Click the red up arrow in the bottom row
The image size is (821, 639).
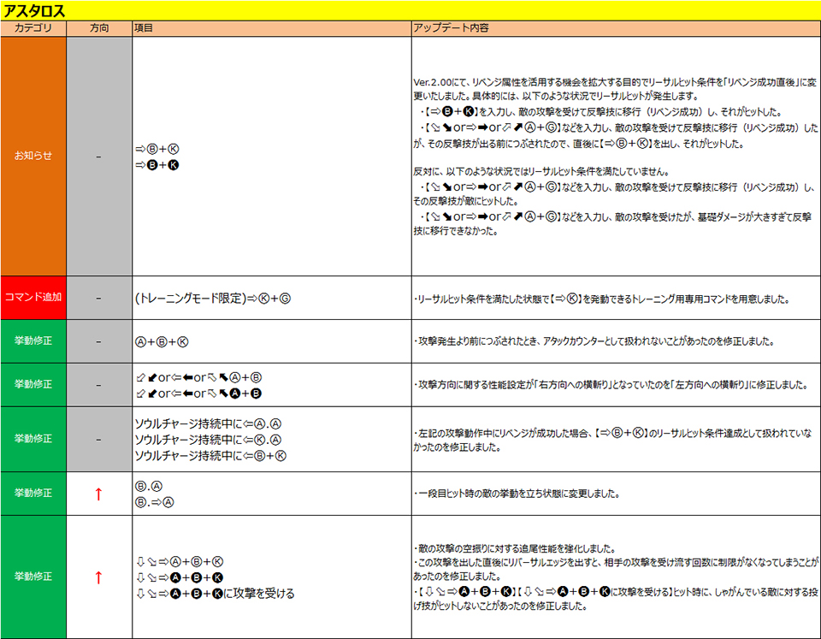[98, 577]
